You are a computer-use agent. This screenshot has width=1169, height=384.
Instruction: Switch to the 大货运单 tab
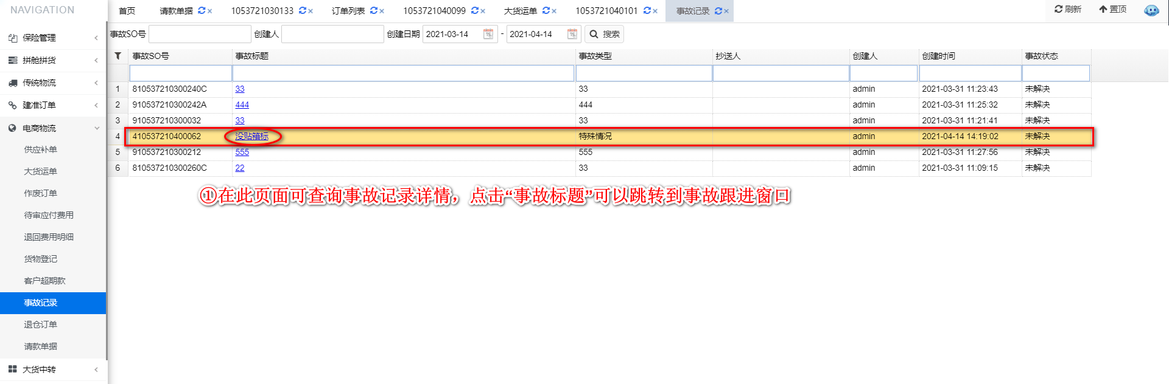521,11
